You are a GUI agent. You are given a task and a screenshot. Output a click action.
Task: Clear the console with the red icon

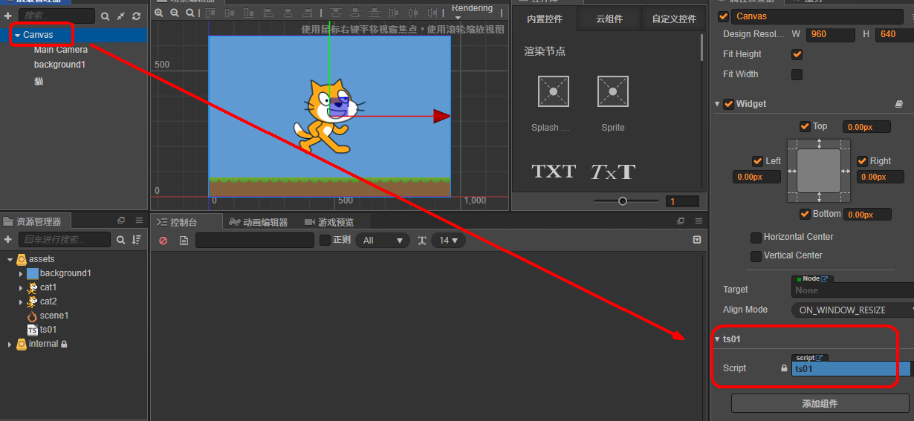[163, 241]
